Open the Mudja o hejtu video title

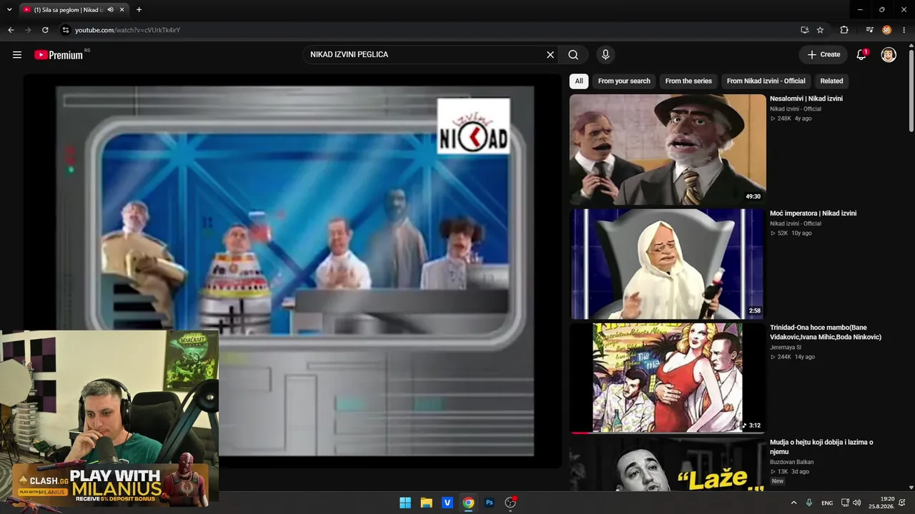click(x=821, y=447)
